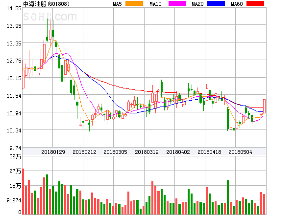Click the magenta MA10 legend swatch
Image resolution: width=294 pixels, height=215 pixels.
177,3
